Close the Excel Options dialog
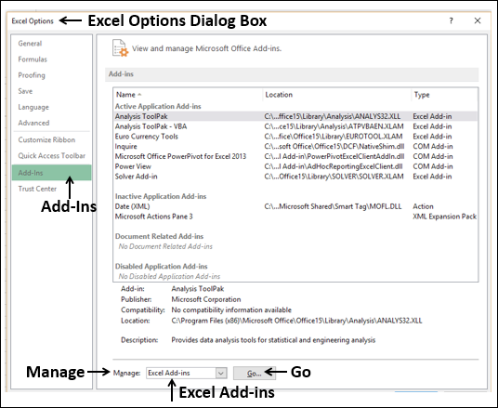The height and width of the screenshot is (408, 498). [478, 20]
